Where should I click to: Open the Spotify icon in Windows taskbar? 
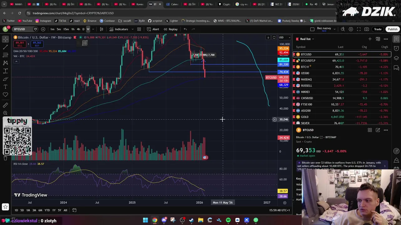(x=228, y=220)
